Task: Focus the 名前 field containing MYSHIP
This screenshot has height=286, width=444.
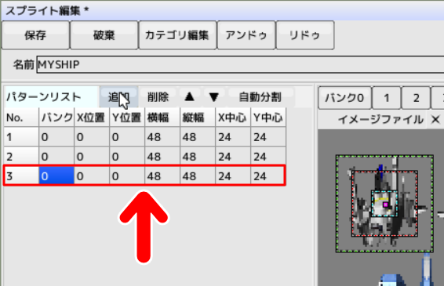Action: tap(240, 64)
